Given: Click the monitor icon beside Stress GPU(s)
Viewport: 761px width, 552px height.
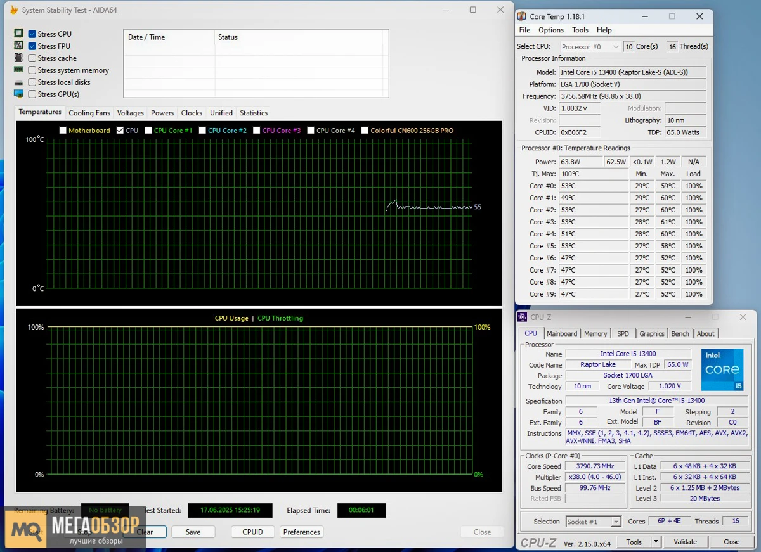Looking at the screenshot, I should [18, 94].
